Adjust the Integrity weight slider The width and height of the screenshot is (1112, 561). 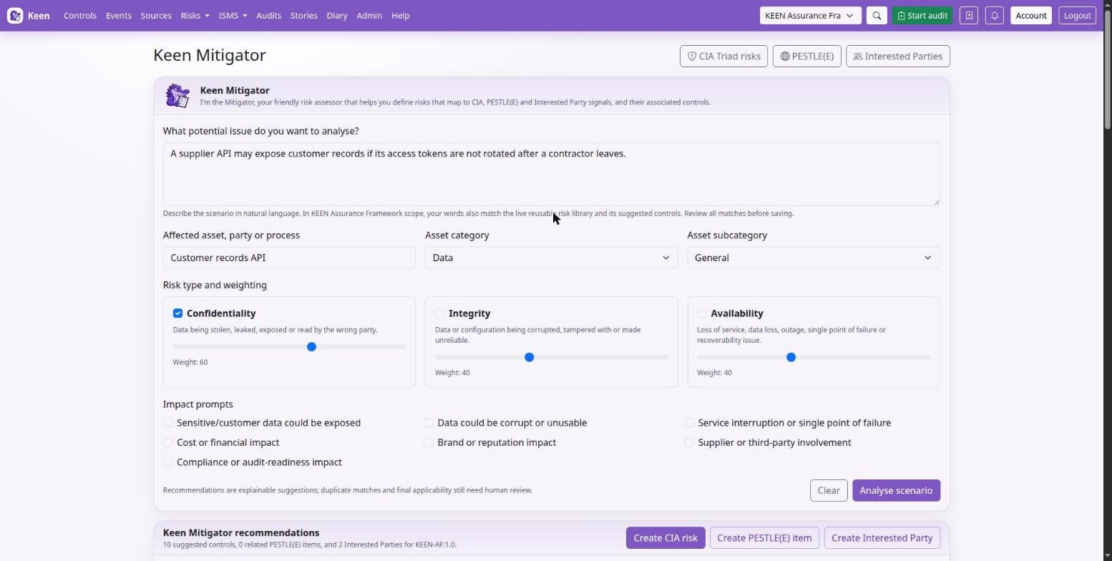pos(551,357)
